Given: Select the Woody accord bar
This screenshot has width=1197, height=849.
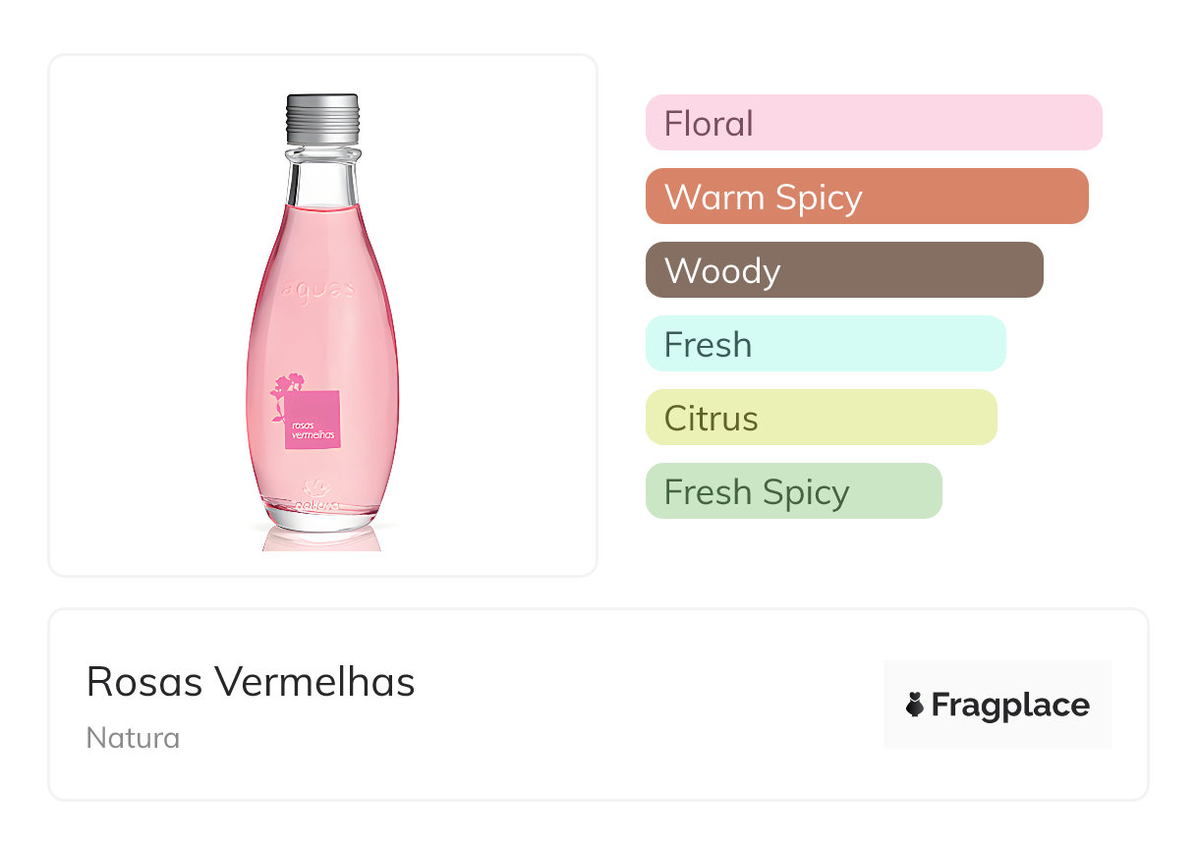Looking at the screenshot, I should pos(844,270).
